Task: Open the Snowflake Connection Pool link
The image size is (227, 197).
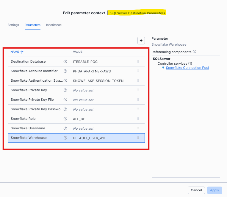Action: pos(187,68)
